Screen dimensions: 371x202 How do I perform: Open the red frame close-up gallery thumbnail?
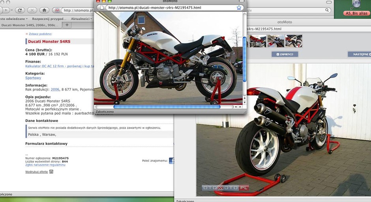(x=258, y=41)
